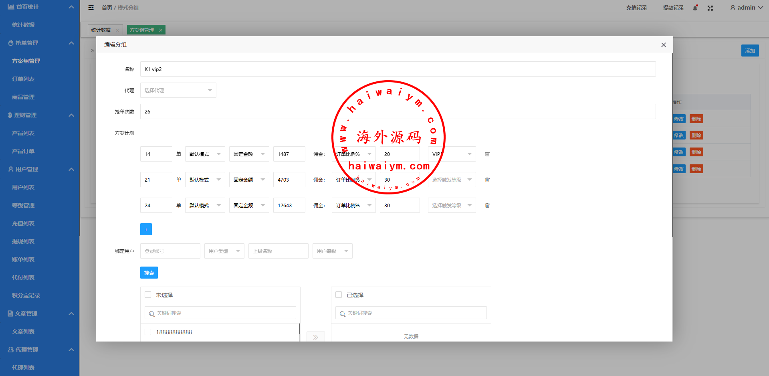The height and width of the screenshot is (376, 769).
Task: Open the notification bell icon
Action: (x=695, y=8)
